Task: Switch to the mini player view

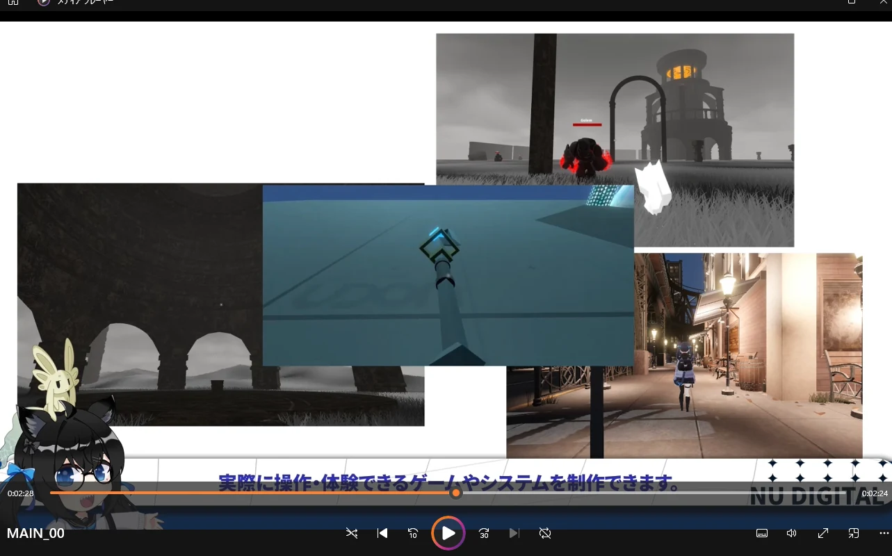Action: 854,533
